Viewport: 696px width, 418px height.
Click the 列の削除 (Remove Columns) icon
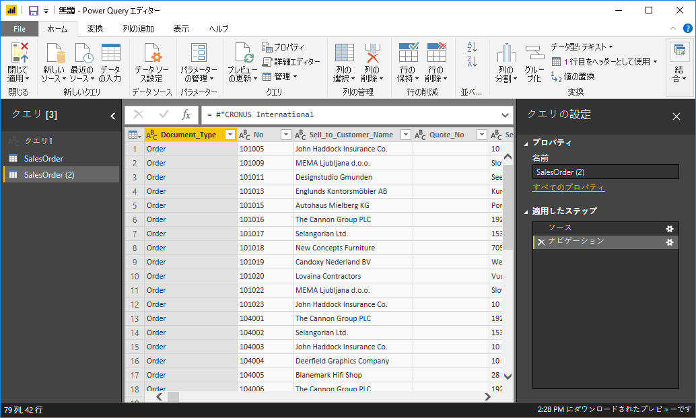pyautogui.click(x=372, y=53)
